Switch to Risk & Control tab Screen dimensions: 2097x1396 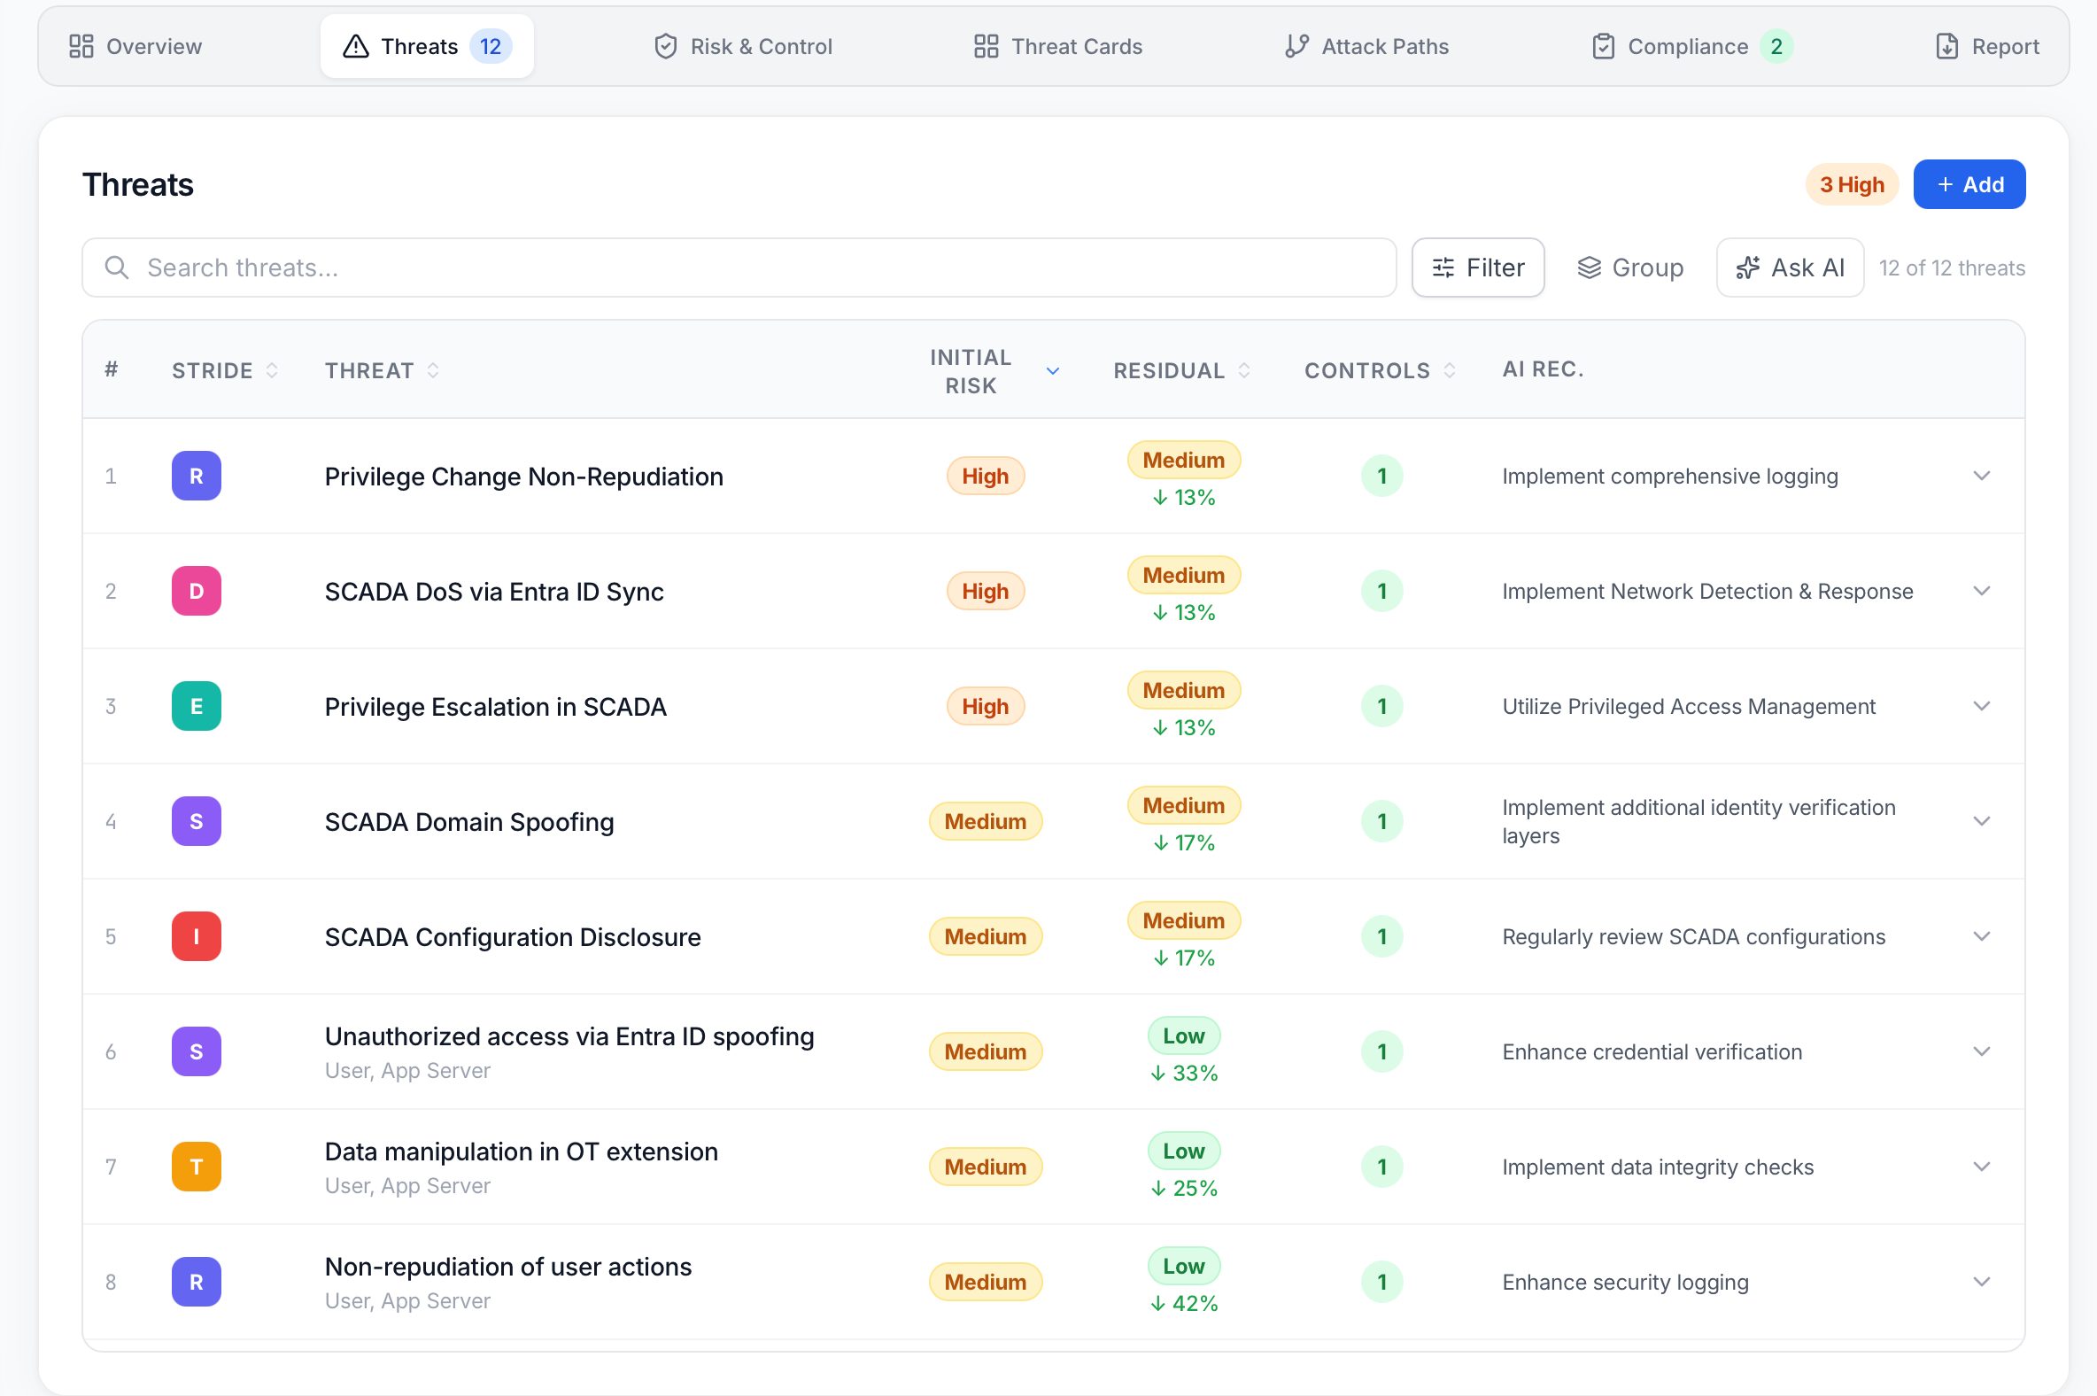point(743,46)
